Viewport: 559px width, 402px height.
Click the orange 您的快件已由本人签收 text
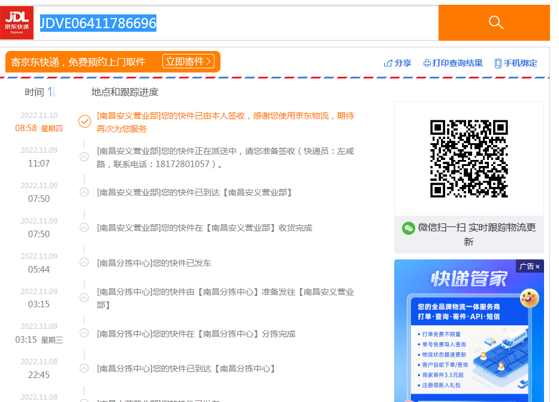click(x=225, y=122)
